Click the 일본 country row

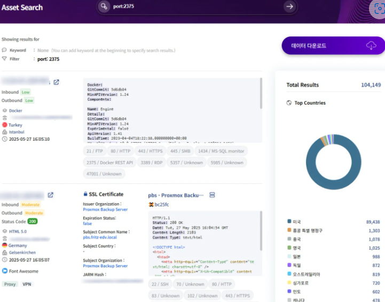pyautogui.click(x=333, y=257)
